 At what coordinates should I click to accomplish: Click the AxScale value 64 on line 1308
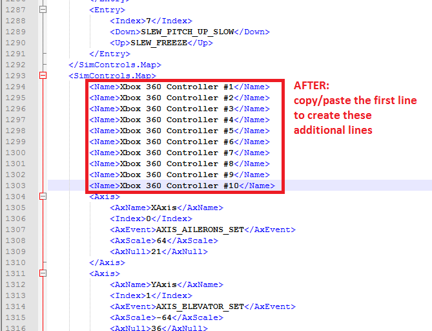coord(161,240)
